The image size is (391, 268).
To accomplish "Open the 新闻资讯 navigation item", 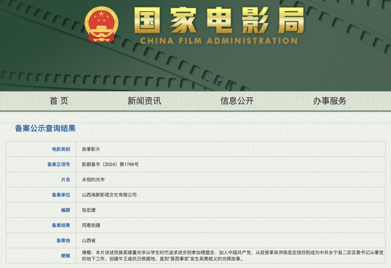I will [x=144, y=101].
